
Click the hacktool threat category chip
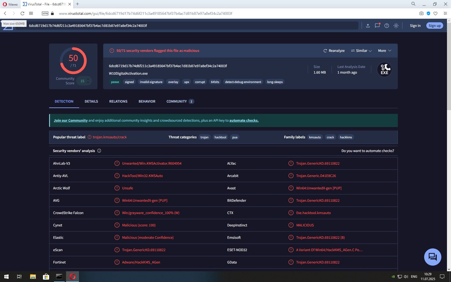point(220,137)
